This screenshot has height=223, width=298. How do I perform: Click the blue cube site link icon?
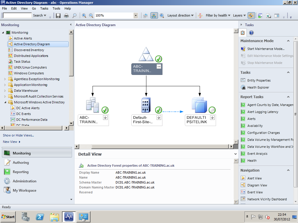[199, 105]
